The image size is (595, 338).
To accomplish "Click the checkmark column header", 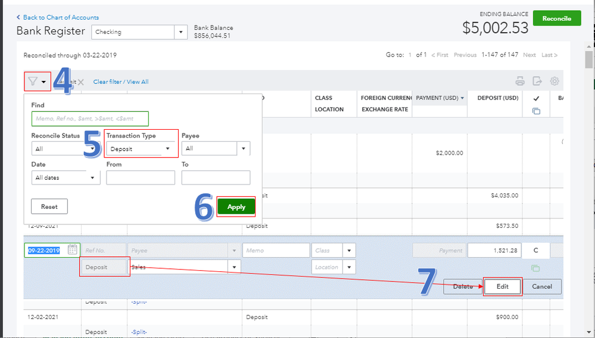I will [536, 99].
